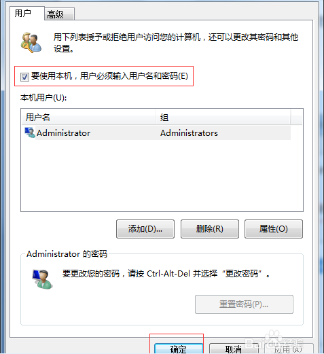Uncheck the require username and password checkbox
Image resolution: width=324 pixels, height=354 pixels.
point(24,77)
